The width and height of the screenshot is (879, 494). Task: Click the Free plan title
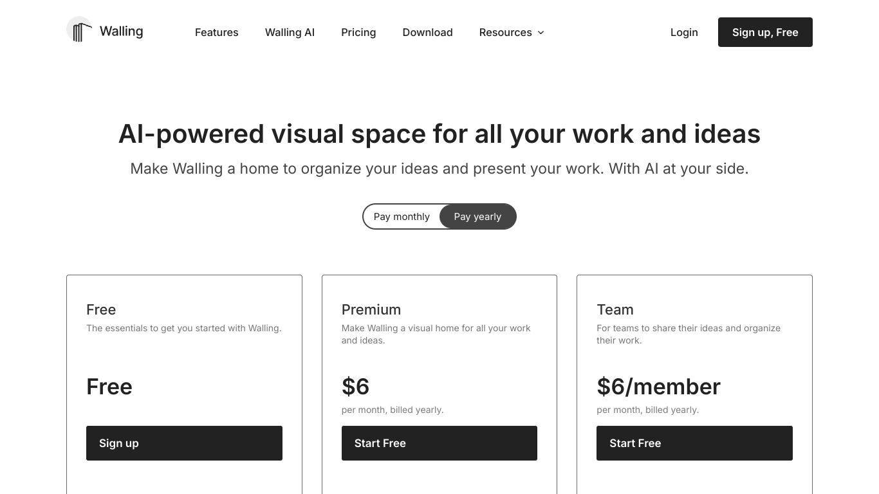pyautogui.click(x=101, y=309)
